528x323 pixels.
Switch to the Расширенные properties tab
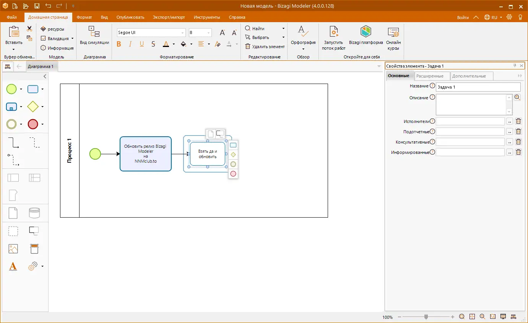(430, 76)
